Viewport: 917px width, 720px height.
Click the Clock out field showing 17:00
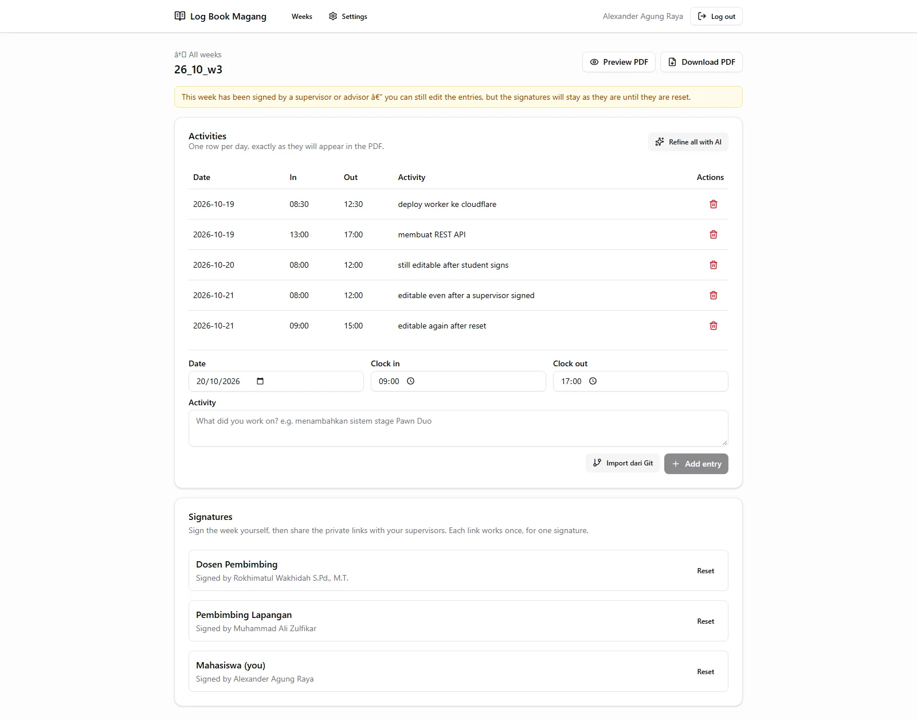[641, 381]
